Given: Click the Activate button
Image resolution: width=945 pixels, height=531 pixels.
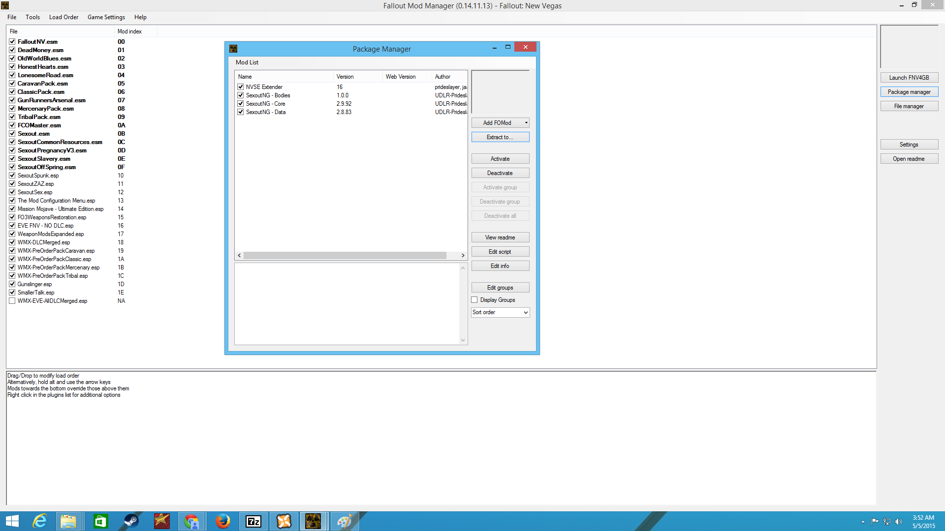Looking at the screenshot, I should click(x=500, y=159).
